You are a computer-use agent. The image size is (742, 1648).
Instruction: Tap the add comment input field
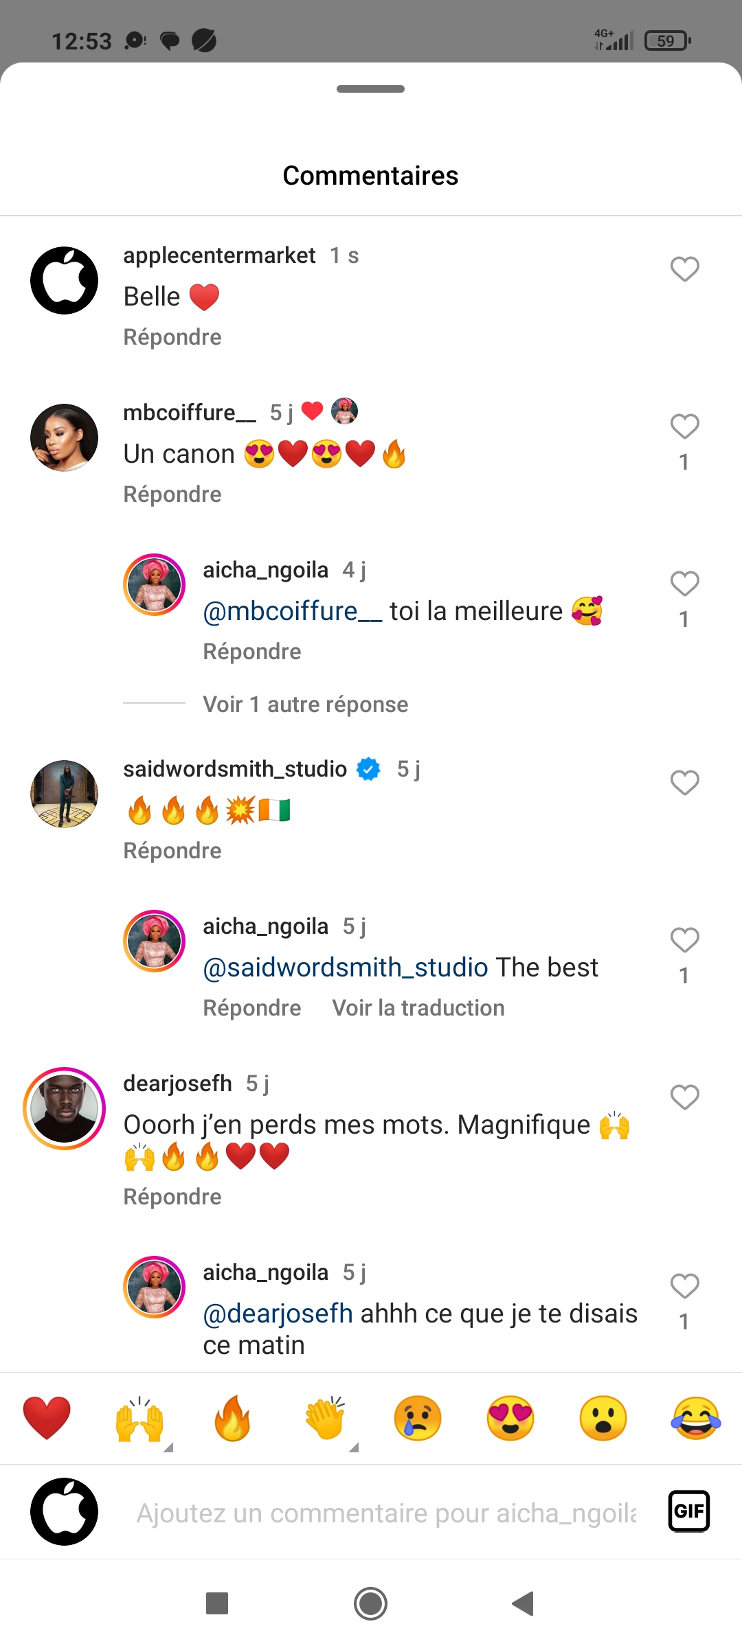[x=386, y=1513]
